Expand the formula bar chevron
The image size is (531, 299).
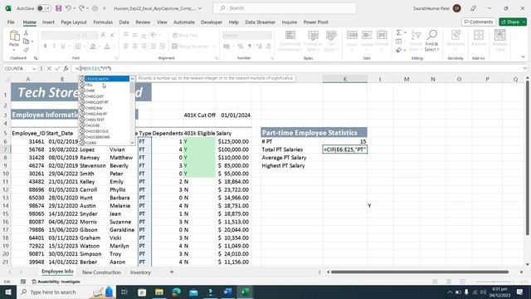[x=524, y=68]
